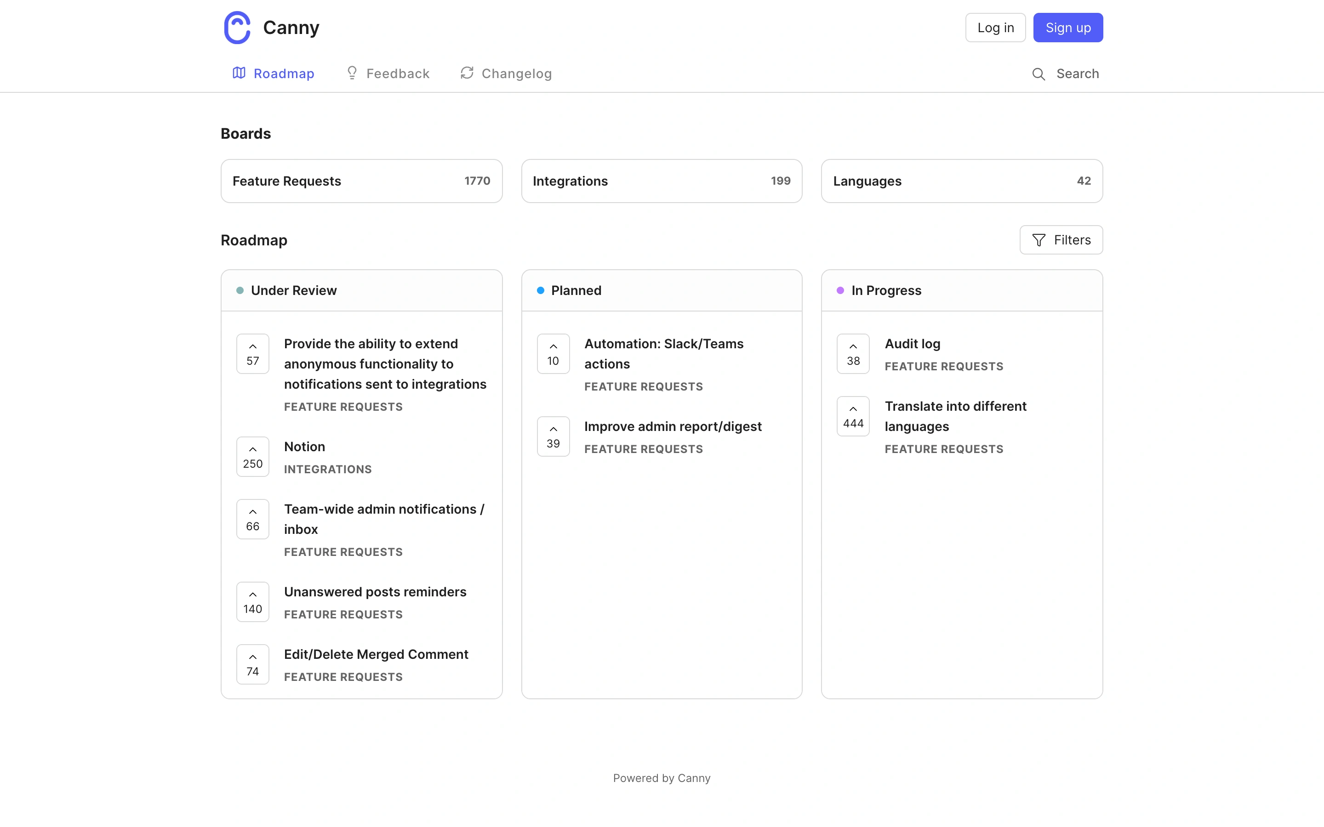
Task: Switch to the Roadmap tab
Action: tap(273, 74)
